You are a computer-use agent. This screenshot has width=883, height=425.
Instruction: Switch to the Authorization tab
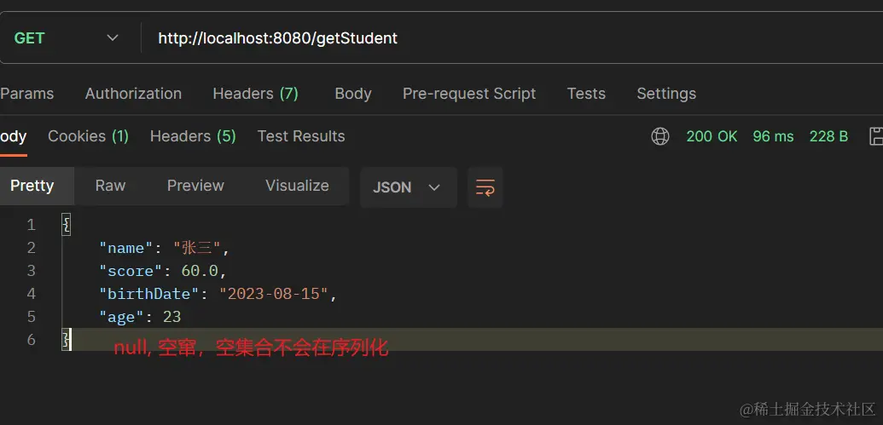tap(133, 94)
